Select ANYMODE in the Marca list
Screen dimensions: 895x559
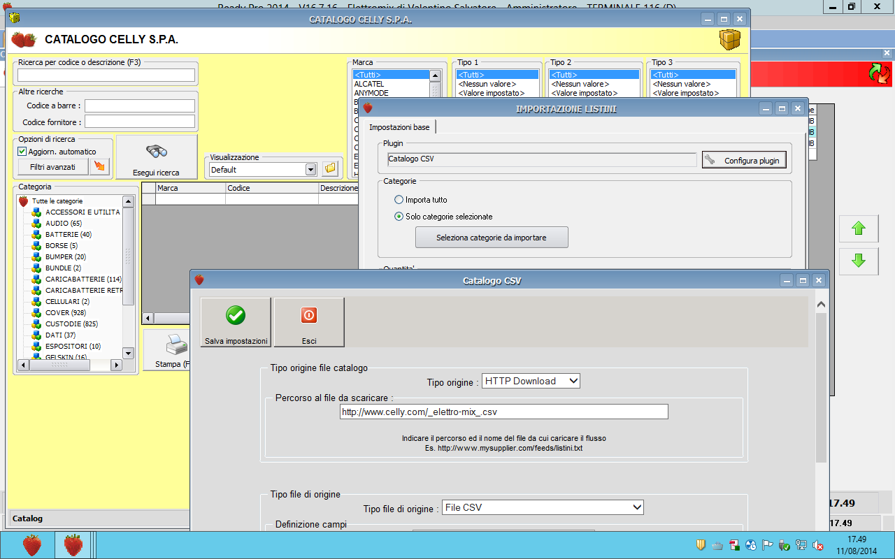391,93
